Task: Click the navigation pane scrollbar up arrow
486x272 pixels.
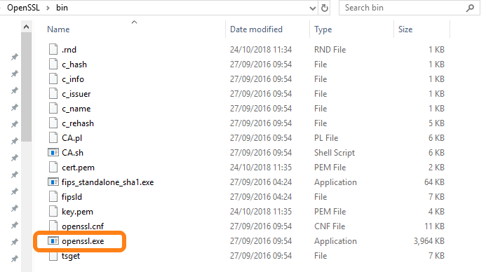Action: click(27, 27)
